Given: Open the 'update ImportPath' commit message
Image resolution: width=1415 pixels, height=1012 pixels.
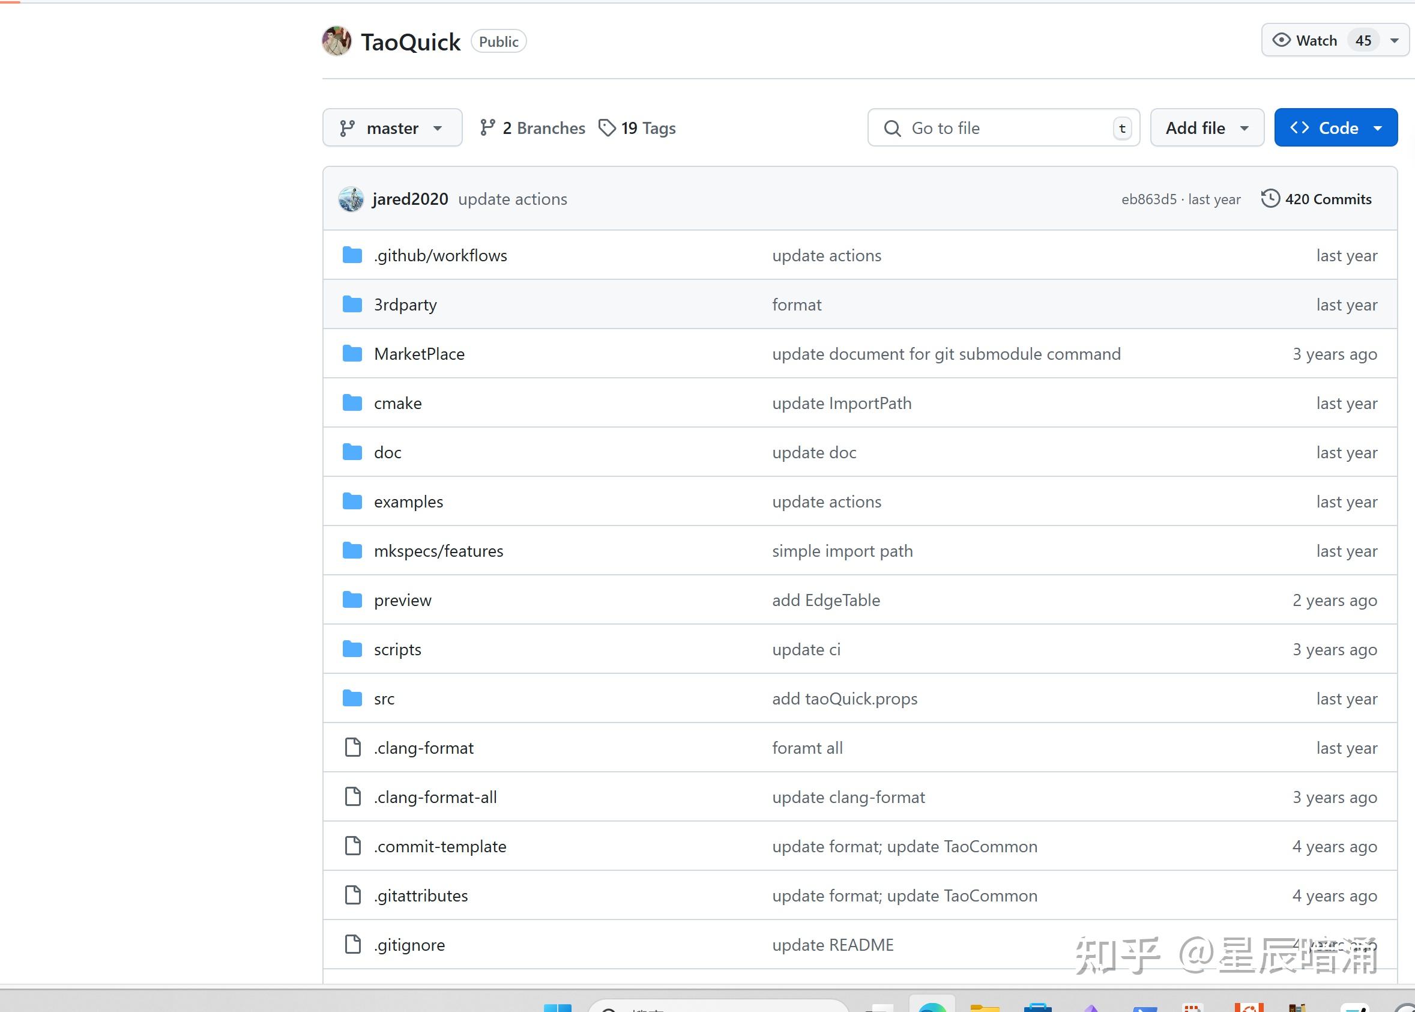Looking at the screenshot, I should pyautogui.click(x=842, y=403).
